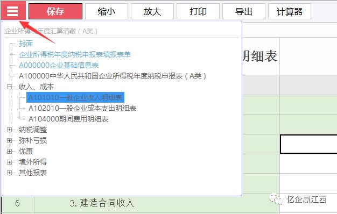The width and height of the screenshot is (337, 214).
Task: Click the row 6 number cell
Action: 17,203
